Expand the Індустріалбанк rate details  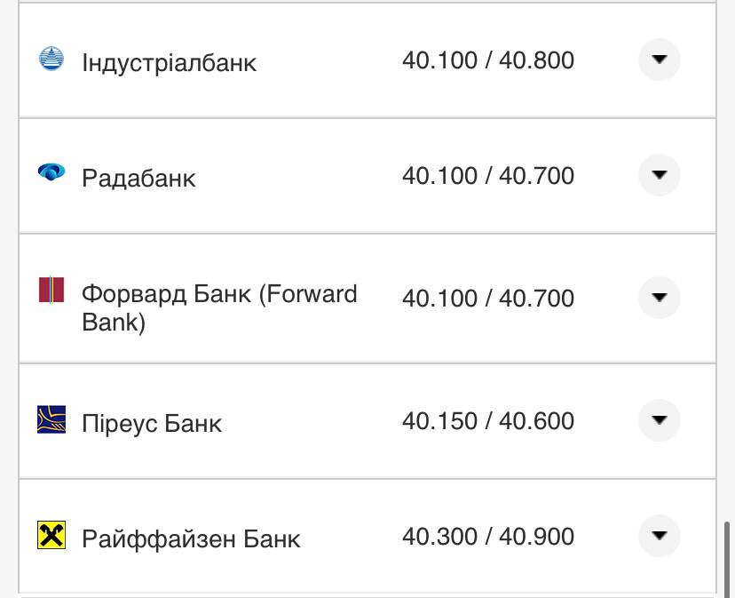pyautogui.click(x=658, y=60)
